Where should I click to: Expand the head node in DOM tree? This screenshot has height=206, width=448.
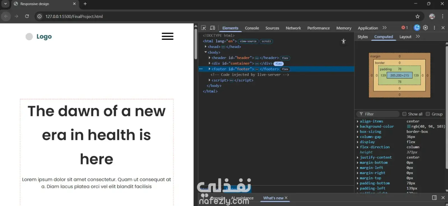(206, 47)
